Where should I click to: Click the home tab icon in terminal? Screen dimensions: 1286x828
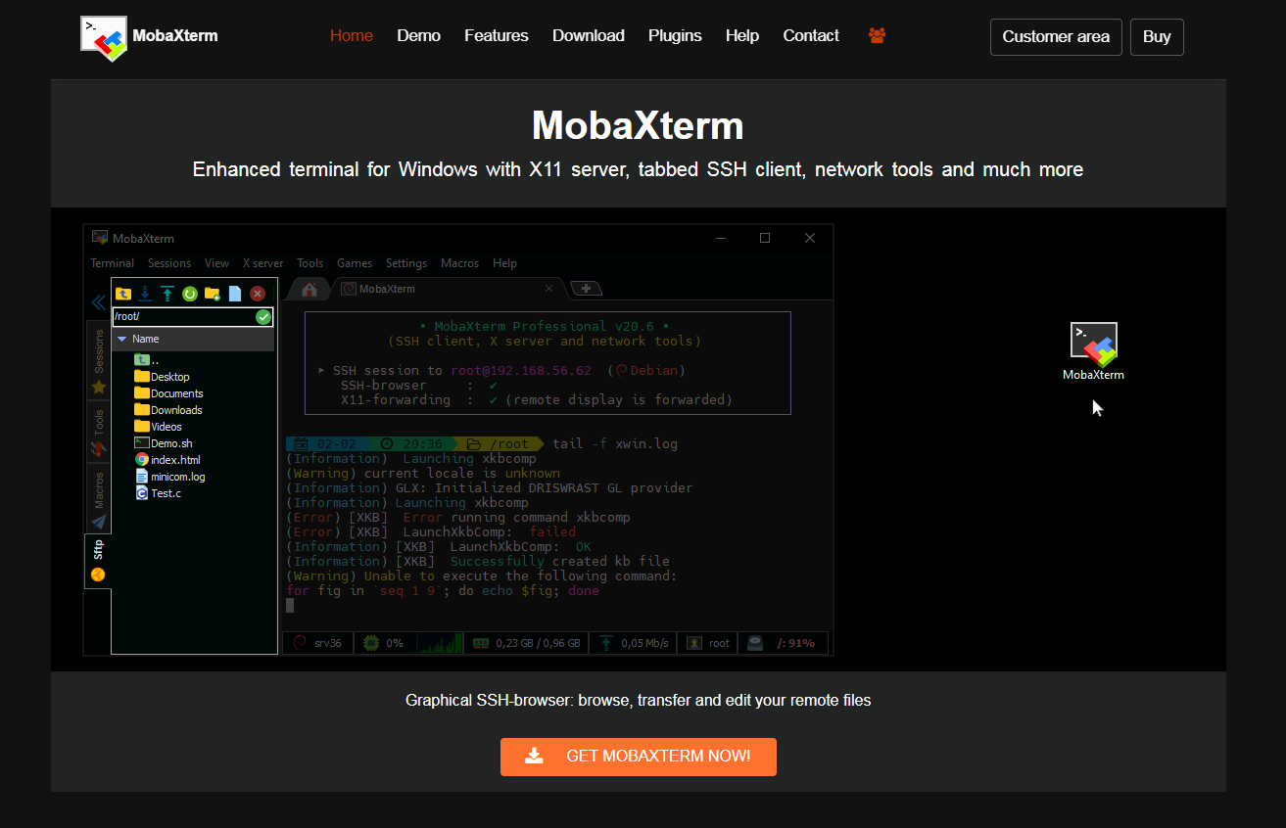click(310, 289)
